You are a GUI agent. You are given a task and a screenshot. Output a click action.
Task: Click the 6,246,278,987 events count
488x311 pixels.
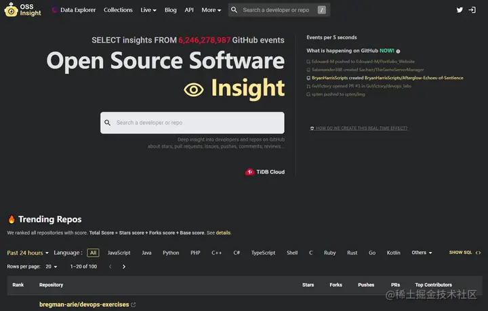click(x=205, y=40)
